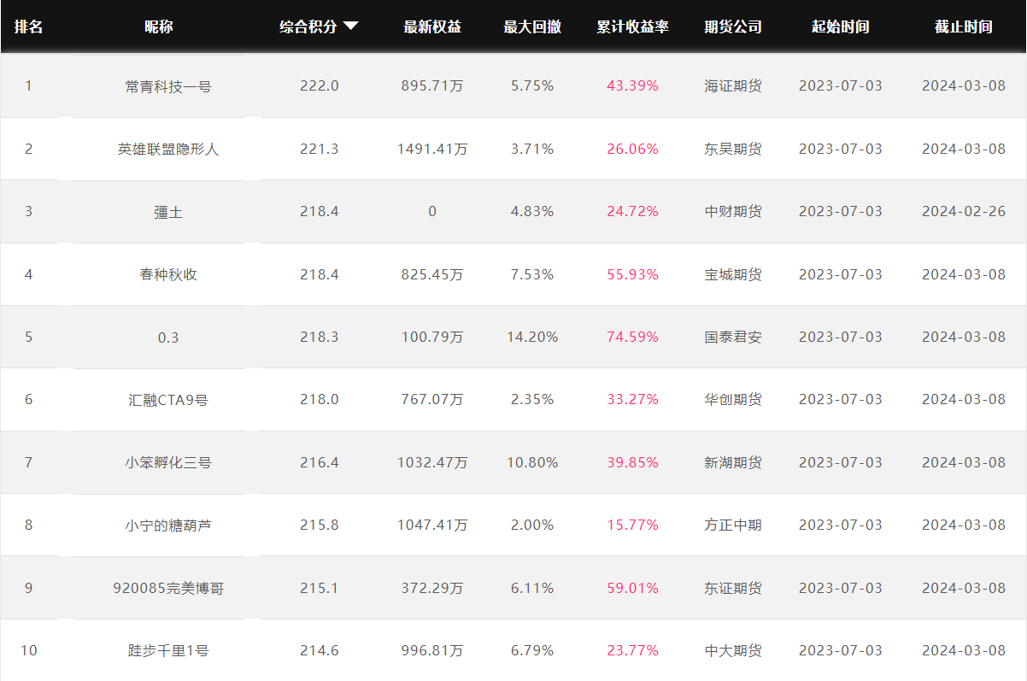Select return rate 26.06%

tap(633, 149)
